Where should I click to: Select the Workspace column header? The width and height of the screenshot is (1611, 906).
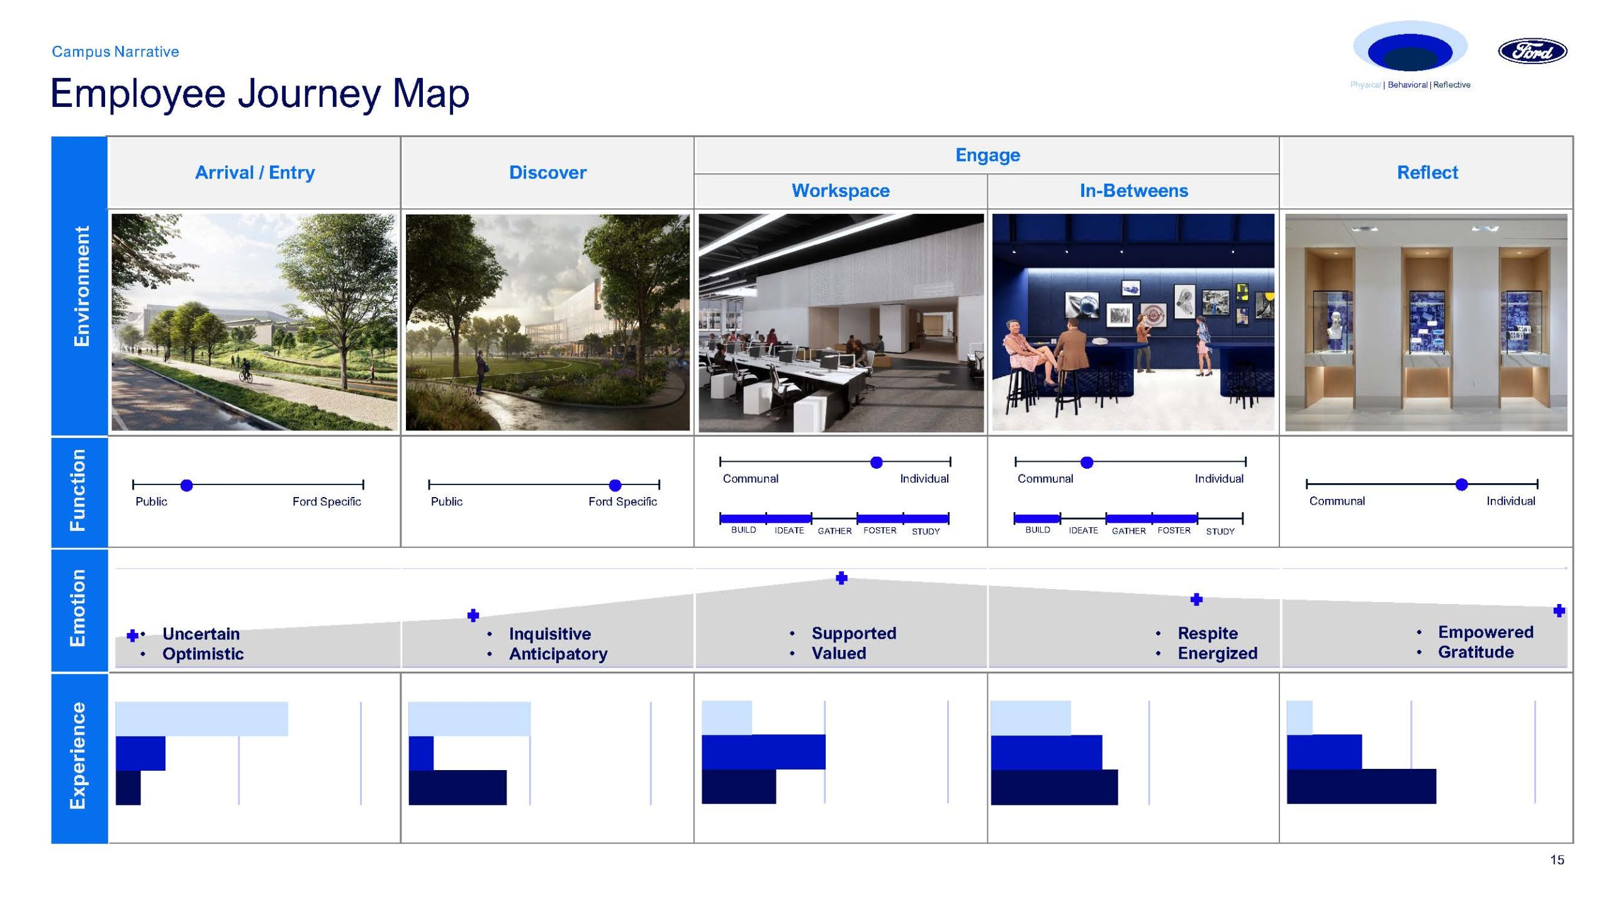[840, 191]
